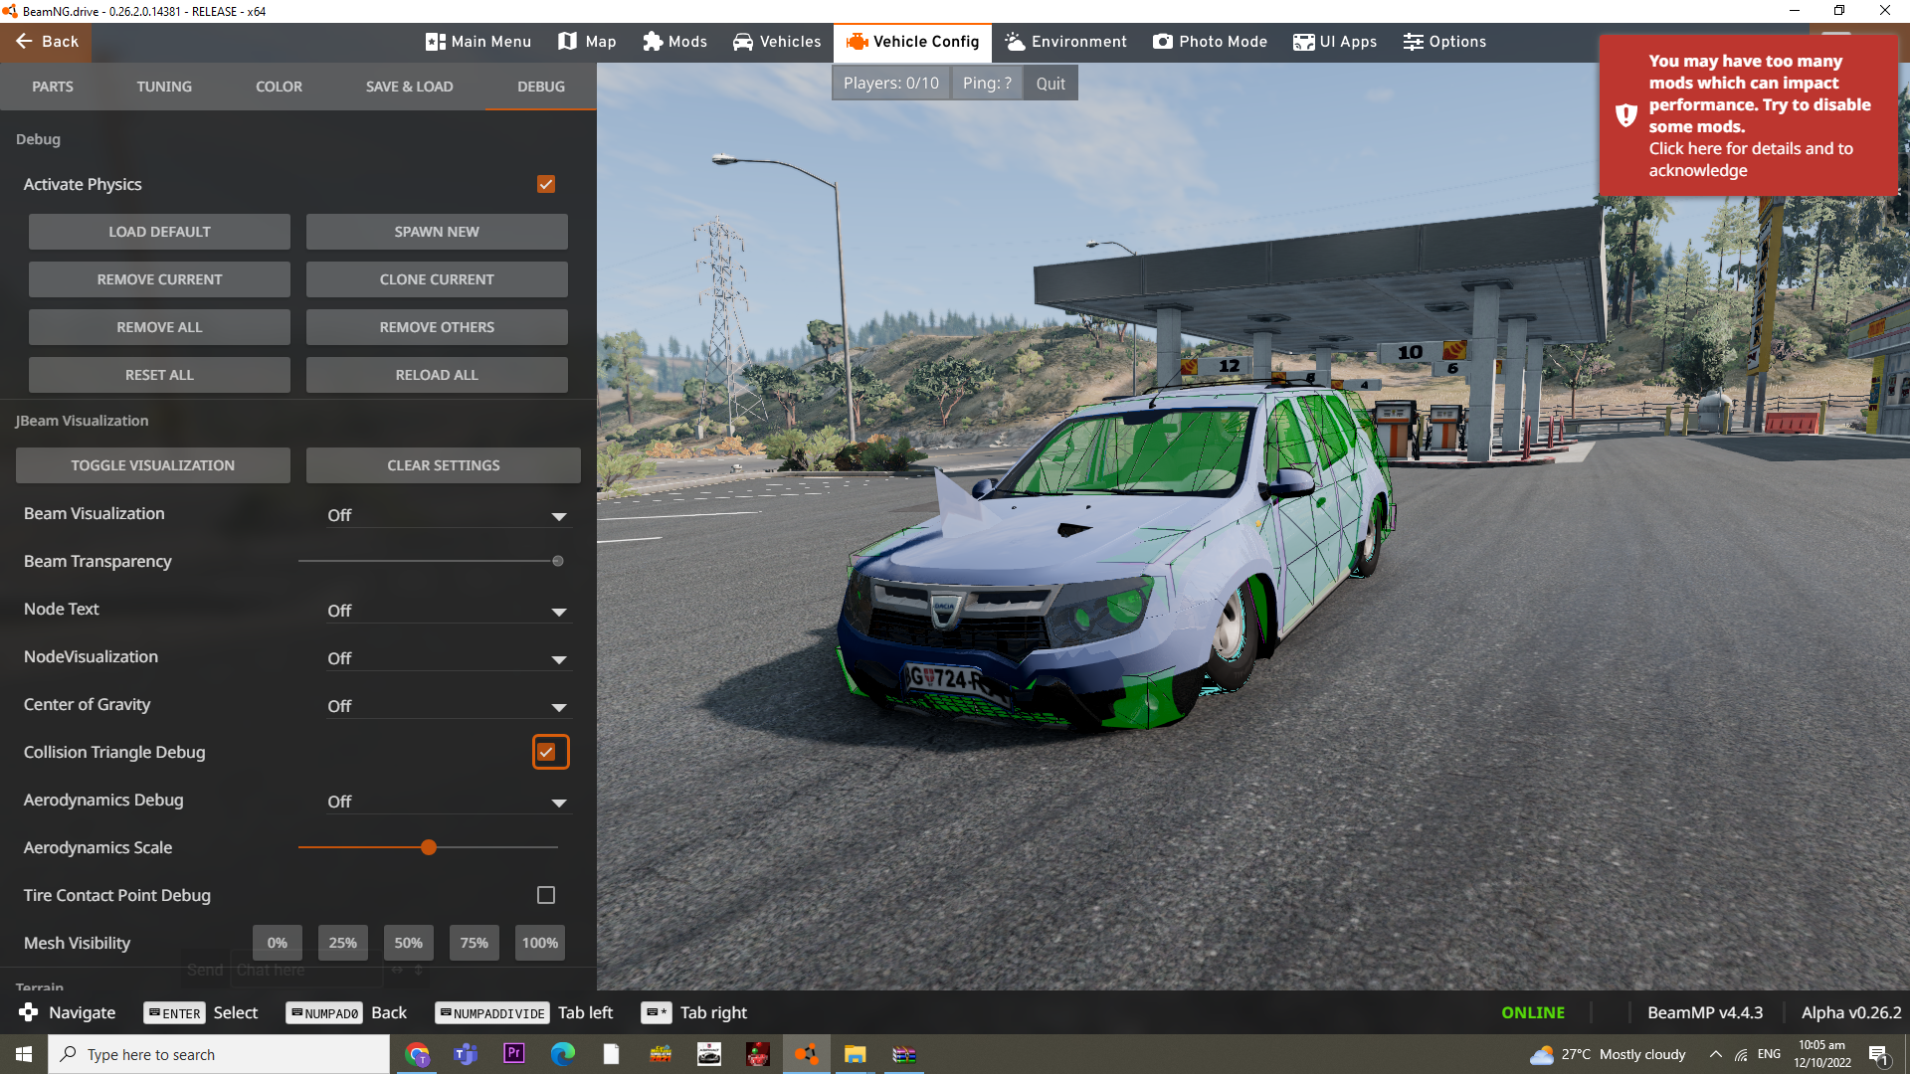Click TOGGLE VISUALIZATION button
The image size is (1910, 1074).
click(x=153, y=465)
